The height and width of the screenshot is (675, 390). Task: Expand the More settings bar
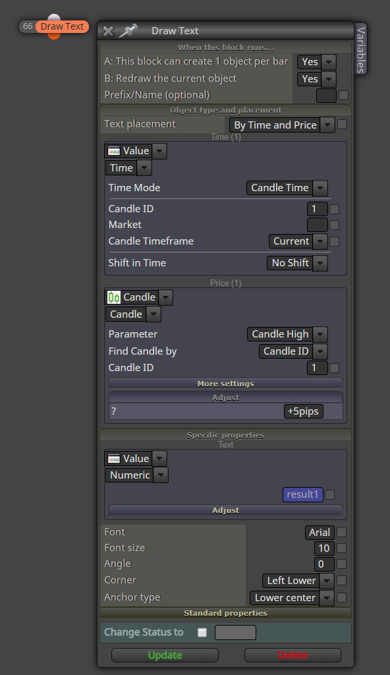pyautogui.click(x=225, y=384)
